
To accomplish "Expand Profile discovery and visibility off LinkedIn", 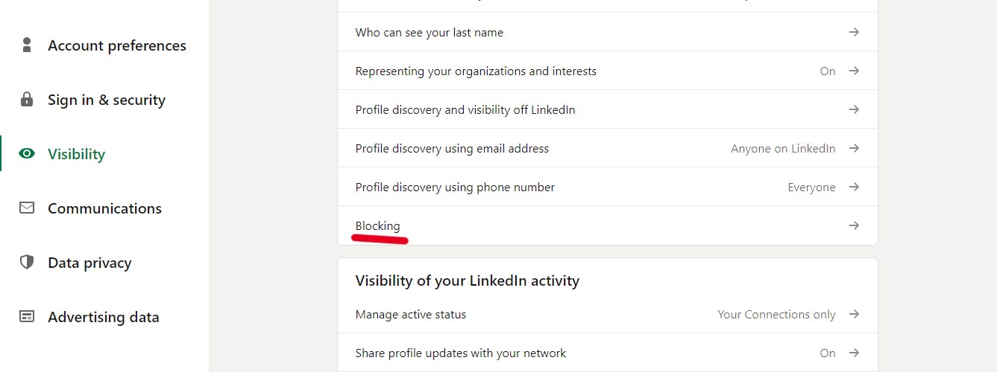I will coord(608,109).
